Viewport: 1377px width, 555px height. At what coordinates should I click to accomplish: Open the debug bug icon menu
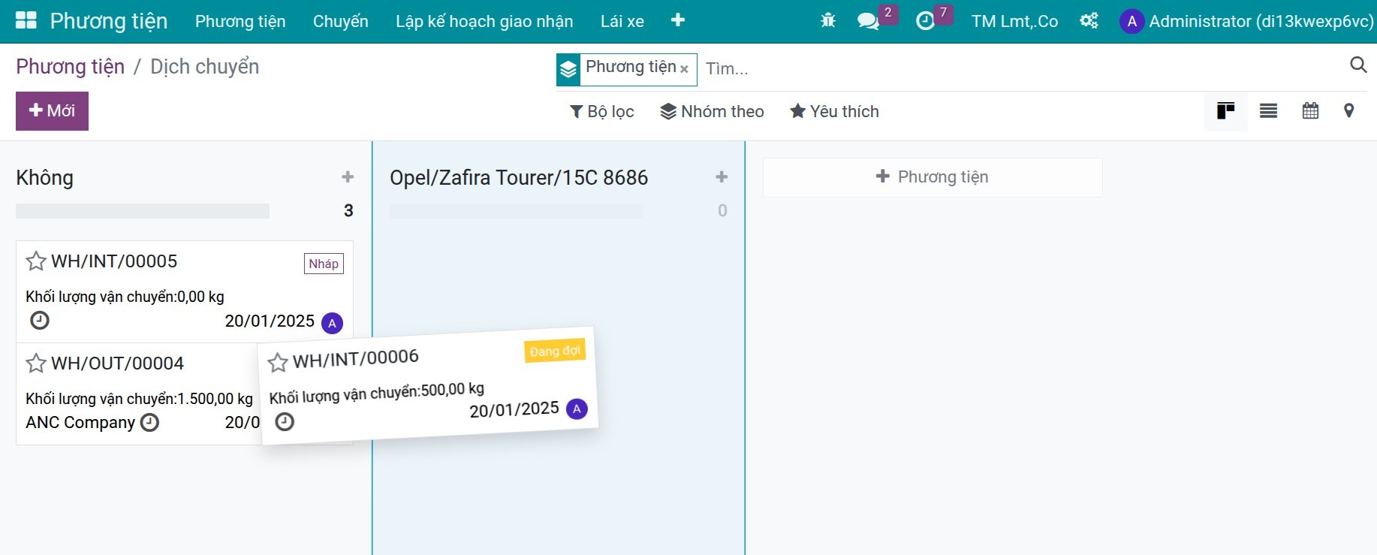(x=828, y=21)
